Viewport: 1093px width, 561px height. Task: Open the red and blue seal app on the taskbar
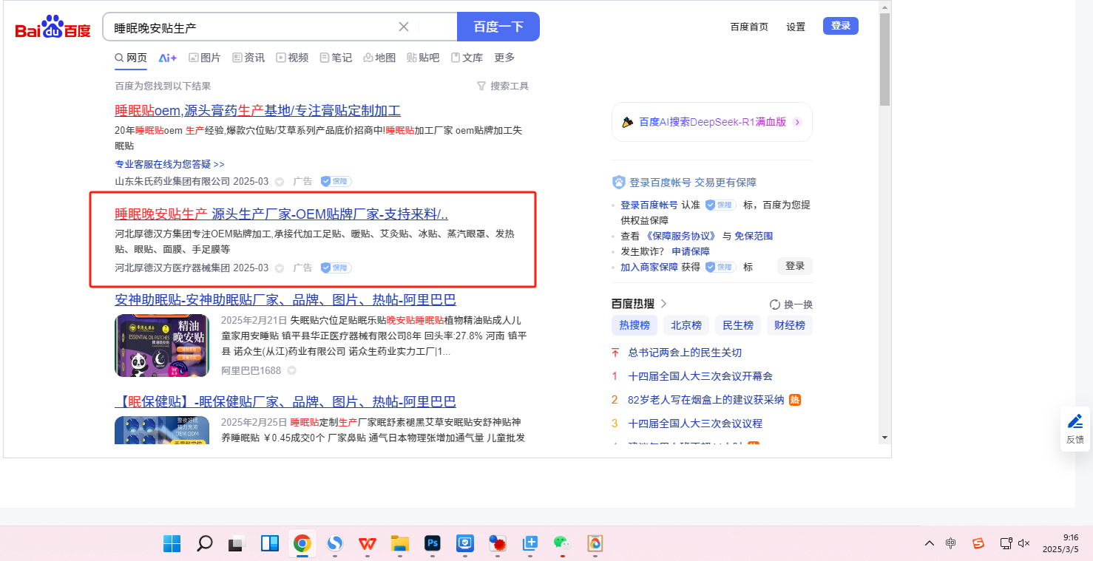498,544
